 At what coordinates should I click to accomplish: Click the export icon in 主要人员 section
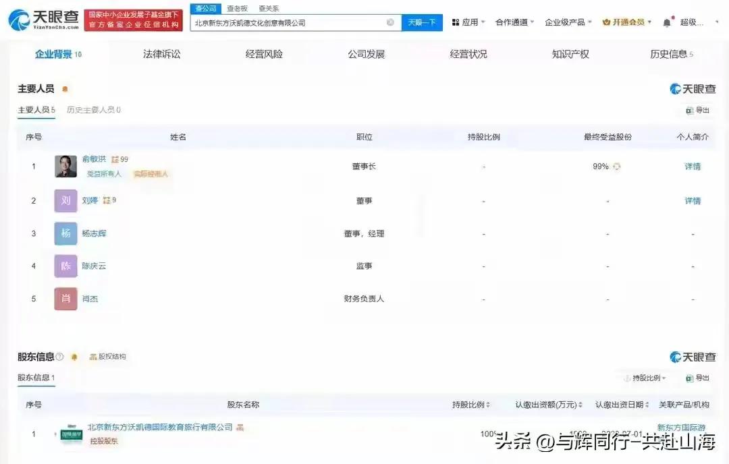coord(689,110)
